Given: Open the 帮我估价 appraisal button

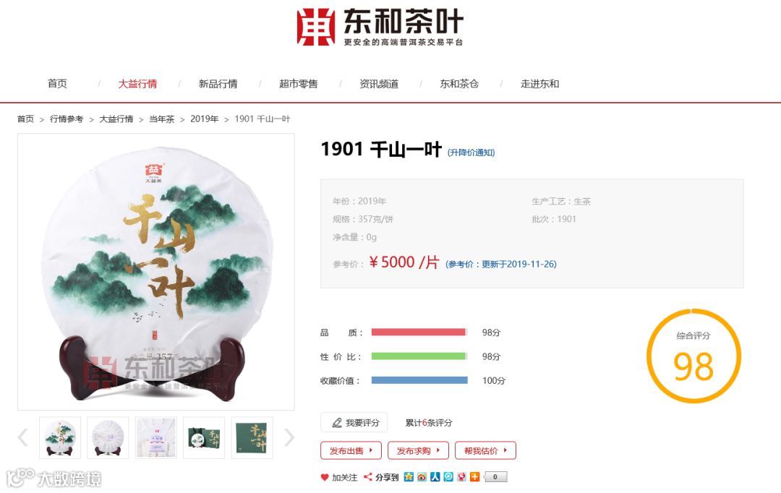Looking at the screenshot, I should click(486, 450).
